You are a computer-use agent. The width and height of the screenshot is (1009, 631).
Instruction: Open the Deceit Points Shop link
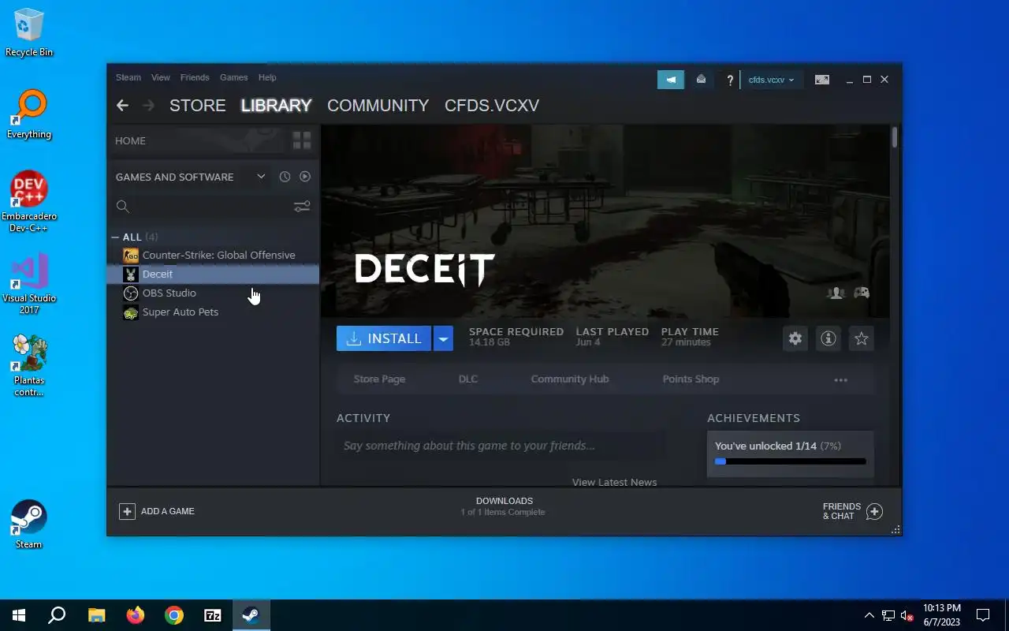[x=691, y=379]
